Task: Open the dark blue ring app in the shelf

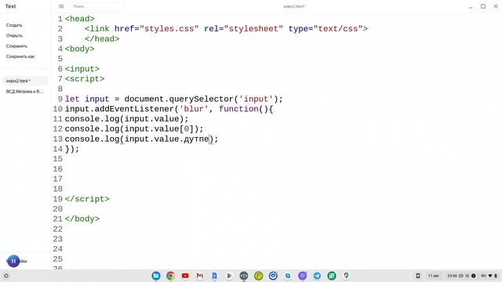Action: tap(273, 276)
